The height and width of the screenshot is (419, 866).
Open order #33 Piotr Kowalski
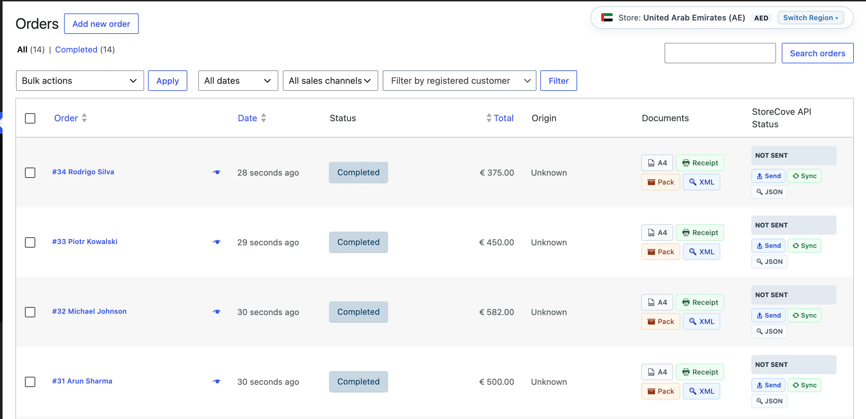(85, 242)
